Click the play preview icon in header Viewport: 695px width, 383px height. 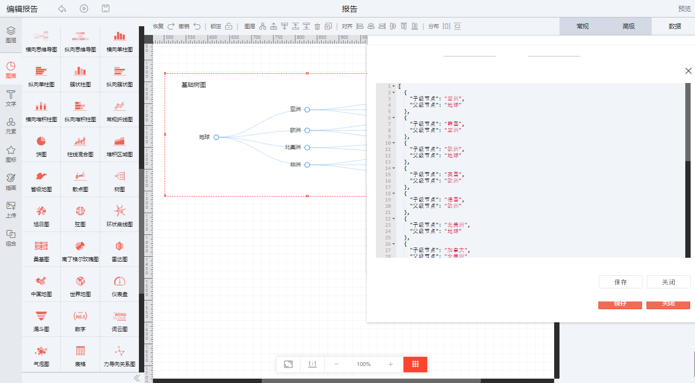pos(84,9)
